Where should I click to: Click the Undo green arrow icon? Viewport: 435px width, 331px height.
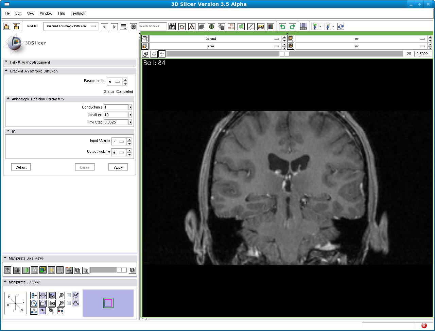282,27
